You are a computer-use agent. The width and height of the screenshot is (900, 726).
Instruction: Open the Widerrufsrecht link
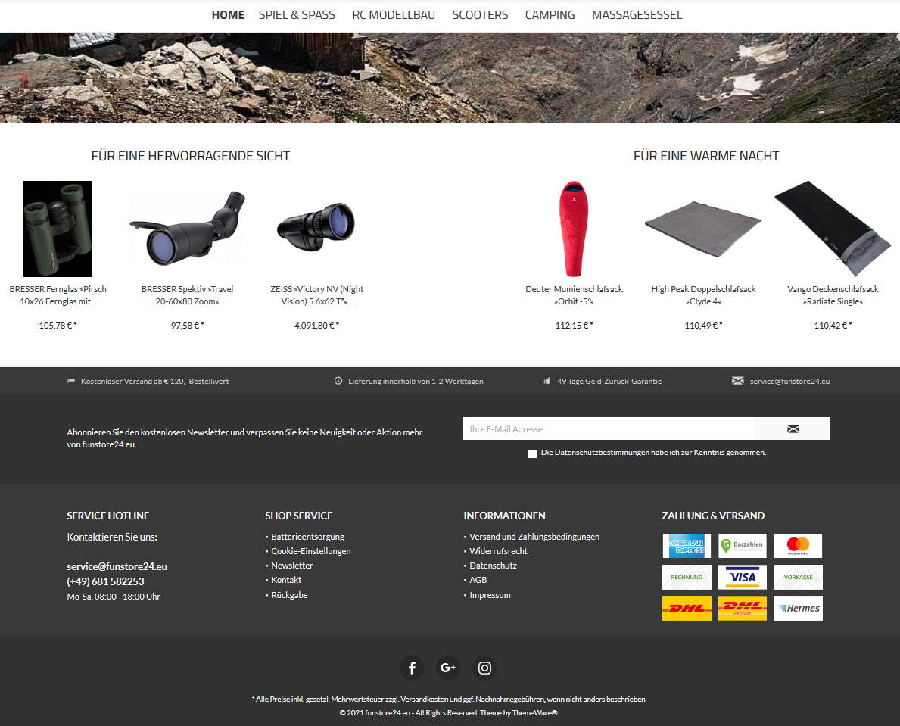(498, 551)
